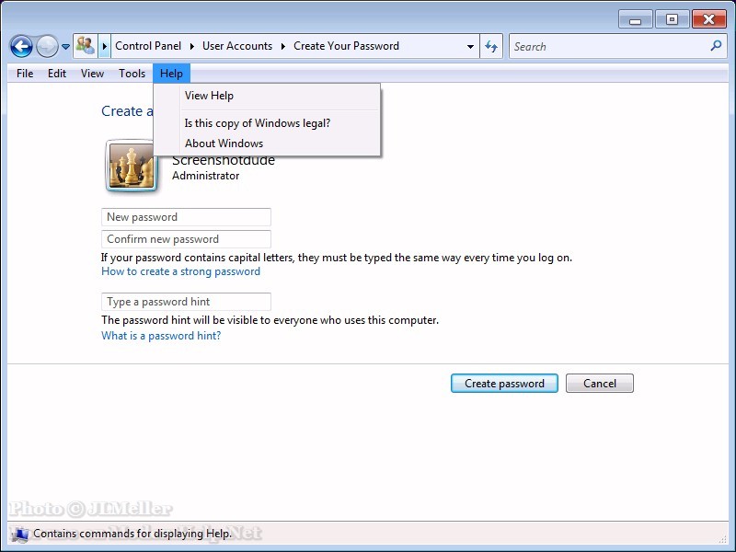Click the Refresh button beside address bar
Viewport: 736px width, 552px height.
[x=492, y=46]
